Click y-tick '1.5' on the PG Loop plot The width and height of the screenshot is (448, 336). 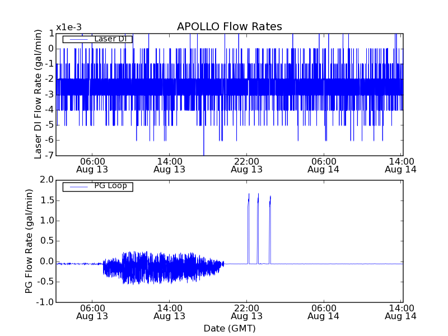click(x=47, y=200)
